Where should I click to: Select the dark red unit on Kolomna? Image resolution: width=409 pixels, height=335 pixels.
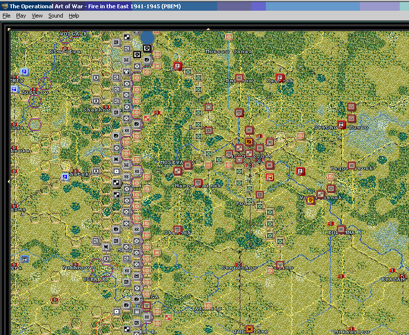[x=341, y=230]
